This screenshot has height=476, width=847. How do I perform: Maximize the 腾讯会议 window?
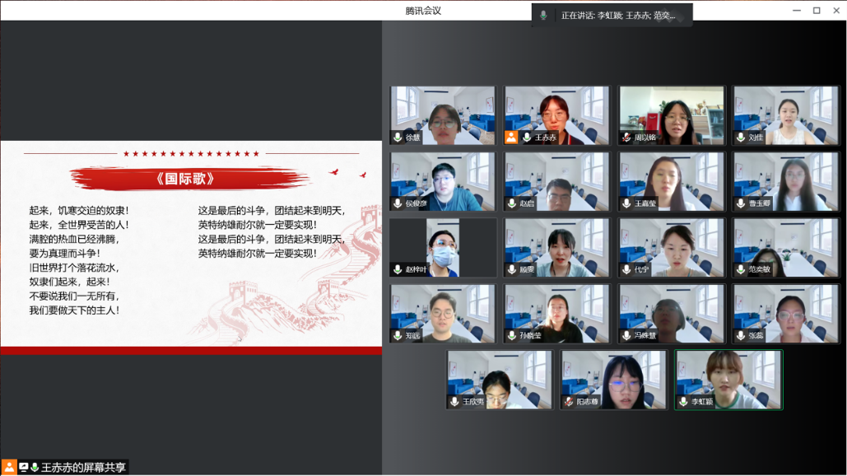[x=817, y=11]
